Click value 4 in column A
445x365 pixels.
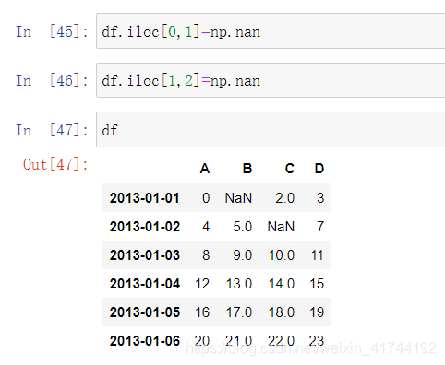coord(206,227)
